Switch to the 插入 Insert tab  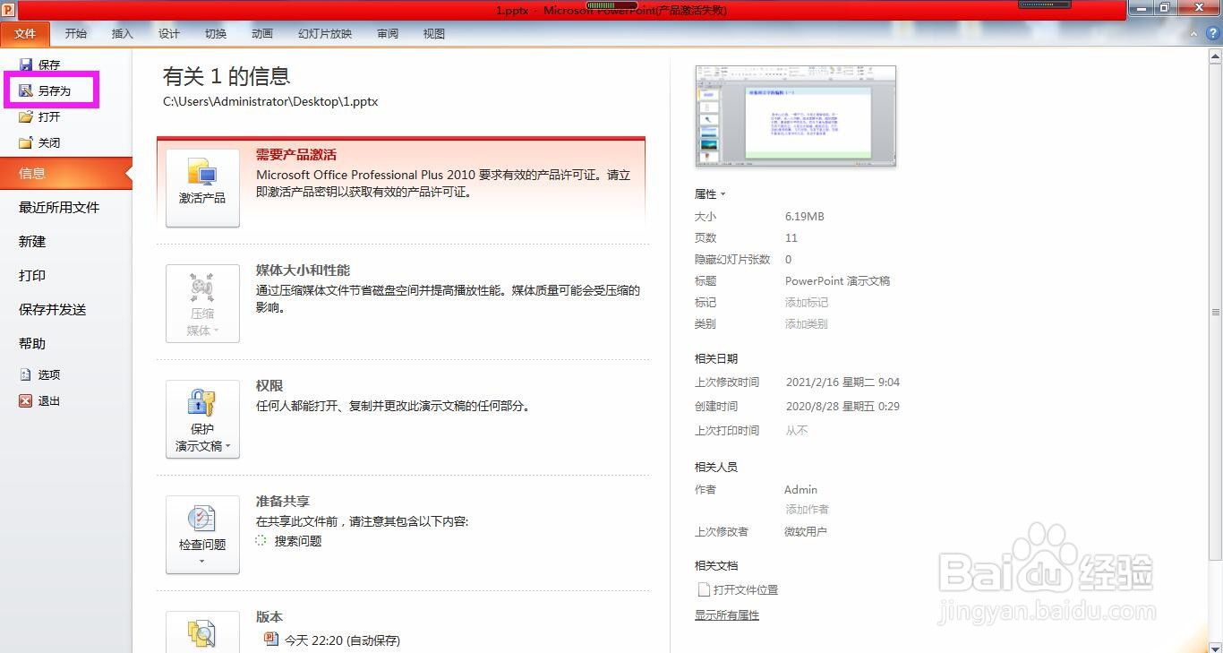point(123,33)
